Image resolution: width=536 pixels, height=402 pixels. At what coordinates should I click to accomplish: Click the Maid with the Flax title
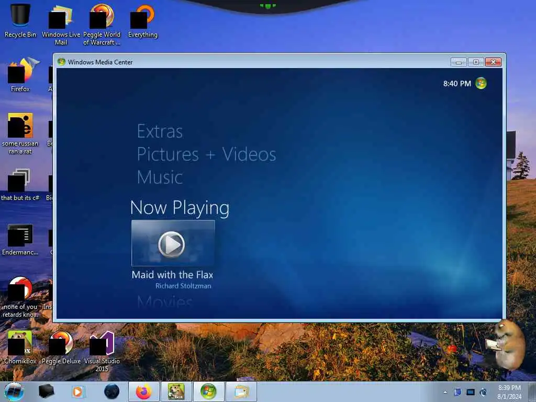click(172, 275)
